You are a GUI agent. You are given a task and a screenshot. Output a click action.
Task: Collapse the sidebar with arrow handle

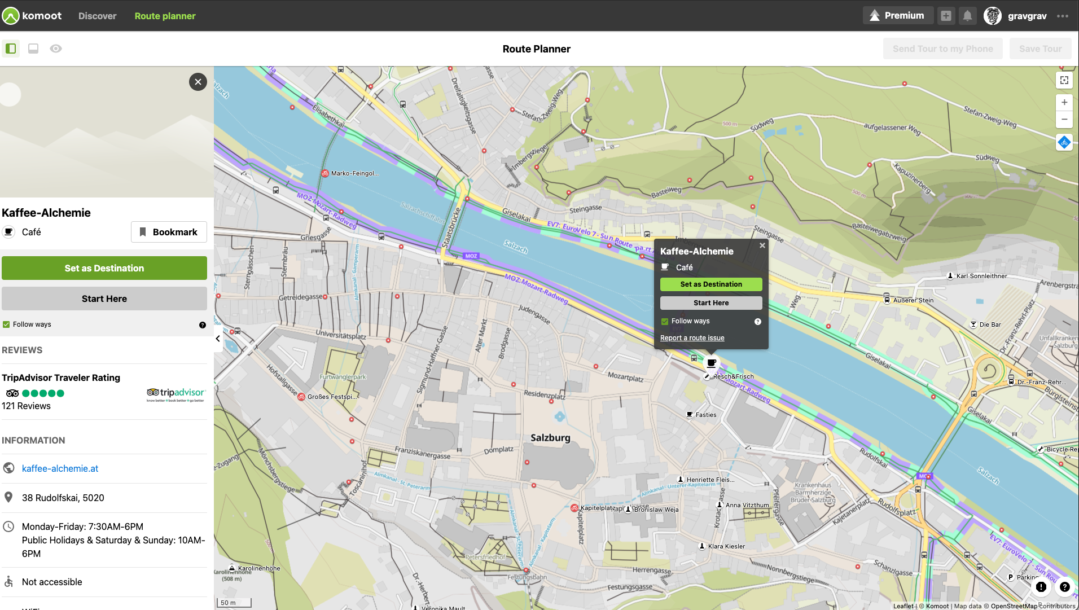pos(218,339)
